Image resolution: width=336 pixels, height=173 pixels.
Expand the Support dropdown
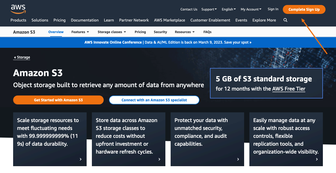(209, 9)
